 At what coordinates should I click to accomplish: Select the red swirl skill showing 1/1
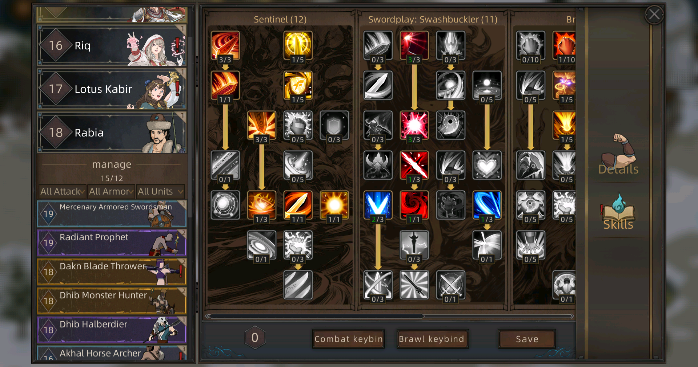(414, 205)
